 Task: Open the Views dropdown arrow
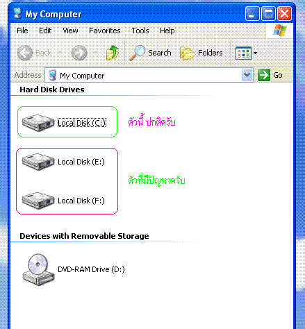click(255, 53)
